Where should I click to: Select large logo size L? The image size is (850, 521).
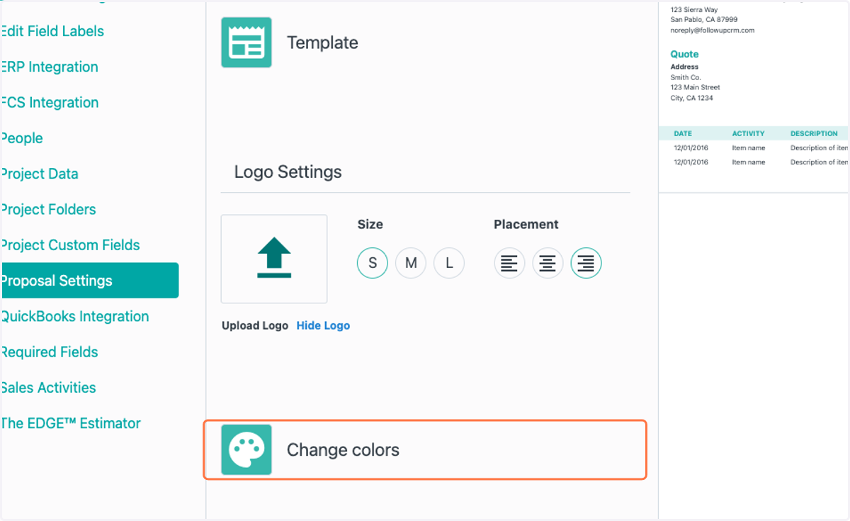(x=449, y=264)
